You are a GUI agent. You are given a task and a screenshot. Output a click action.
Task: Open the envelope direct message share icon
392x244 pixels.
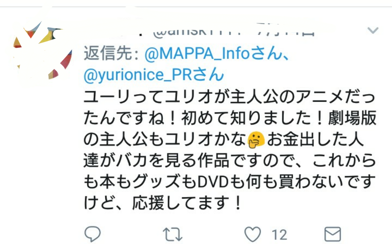[x=332, y=235]
